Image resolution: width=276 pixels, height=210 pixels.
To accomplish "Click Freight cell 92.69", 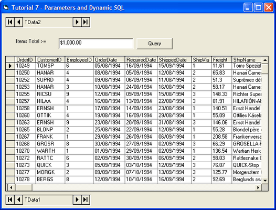I will (221, 180).
